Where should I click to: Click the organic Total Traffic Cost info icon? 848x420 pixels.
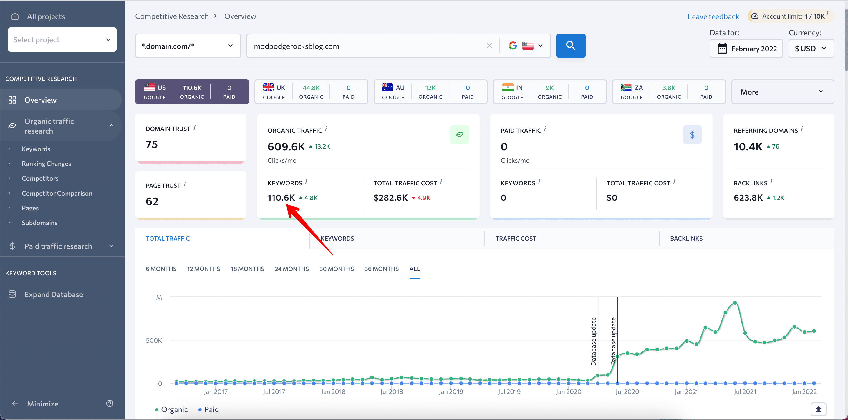pos(441,181)
